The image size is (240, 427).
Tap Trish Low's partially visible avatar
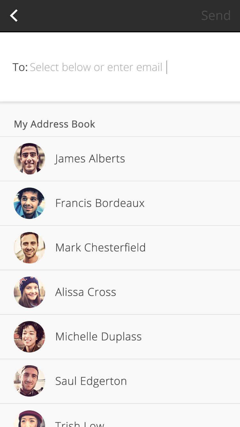29,419
